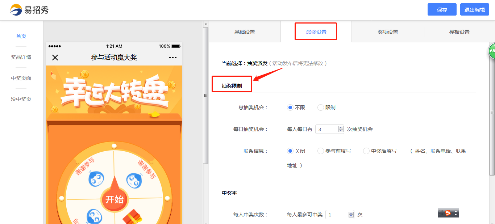This screenshot has width=495, height=224.
Task: Click the splitter handle between preview and settings
Action: pos(205,96)
